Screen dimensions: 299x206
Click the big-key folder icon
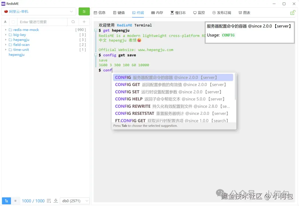10,35
